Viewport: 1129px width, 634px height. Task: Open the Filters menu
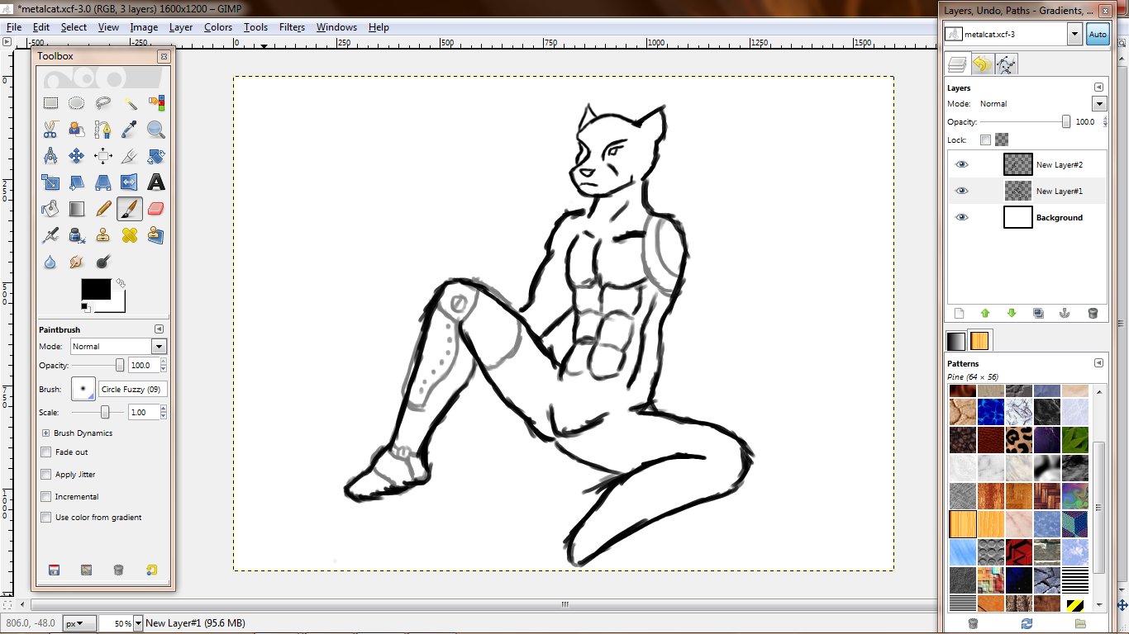point(292,27)
